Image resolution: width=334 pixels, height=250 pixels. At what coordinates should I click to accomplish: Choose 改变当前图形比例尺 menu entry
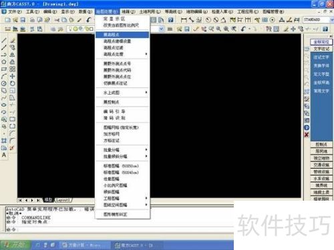pos(122,25)
